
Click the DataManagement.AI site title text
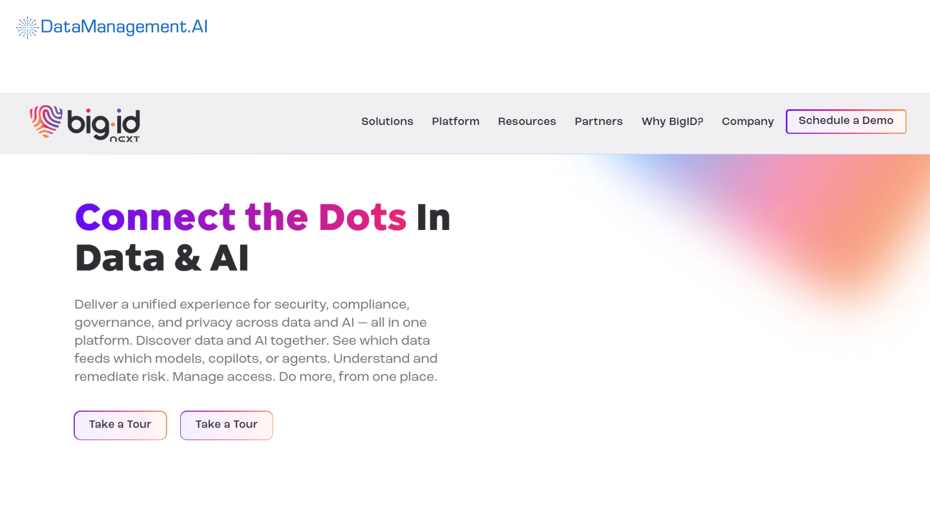coord(124,26)
